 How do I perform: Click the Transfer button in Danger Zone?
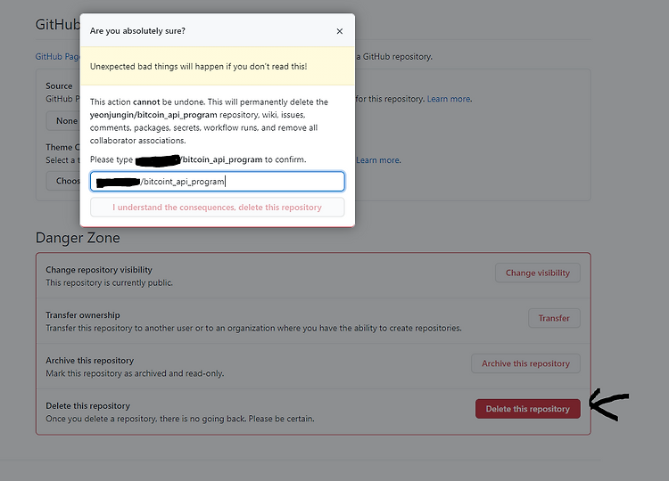point(554,318)
